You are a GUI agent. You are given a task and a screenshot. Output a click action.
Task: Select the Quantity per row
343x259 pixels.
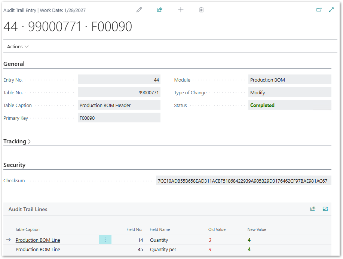click(x=163, y=250)
